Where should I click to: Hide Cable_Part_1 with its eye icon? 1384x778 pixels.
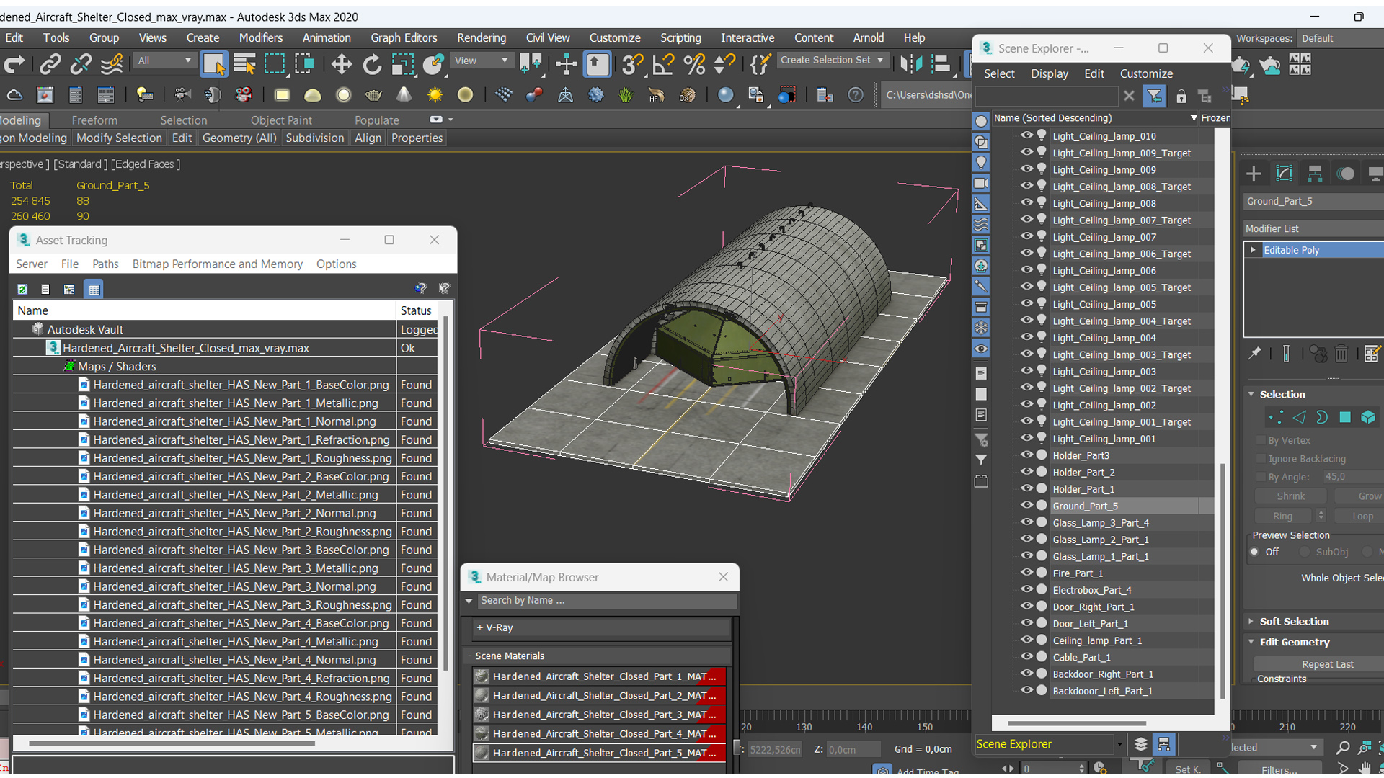click(1026, 656)
